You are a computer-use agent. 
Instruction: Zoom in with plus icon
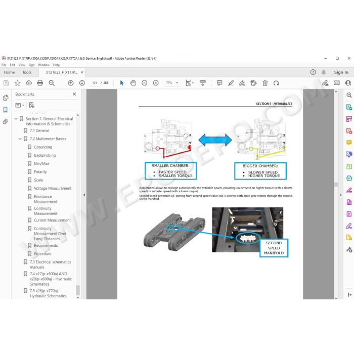coord(156,83)
